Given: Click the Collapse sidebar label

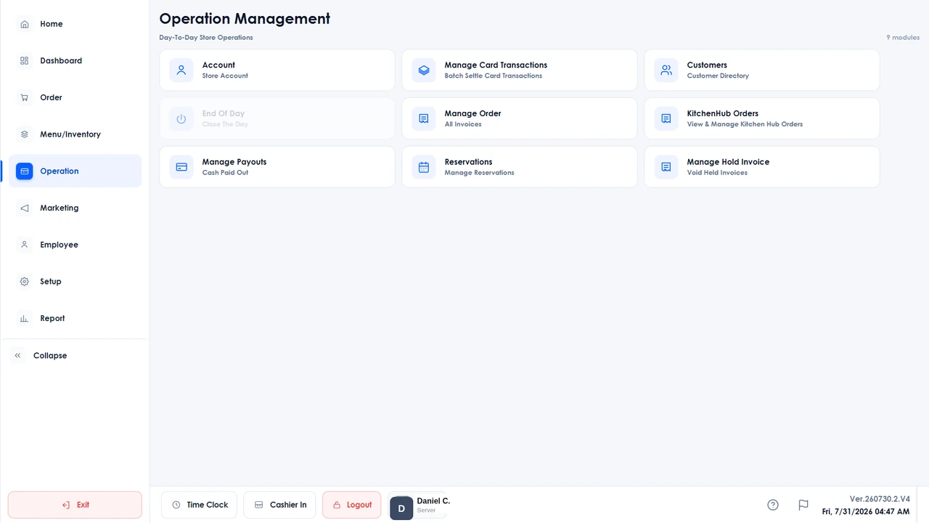Looking at the screenshot, I should pyautogui.click(x=50, y=356).
